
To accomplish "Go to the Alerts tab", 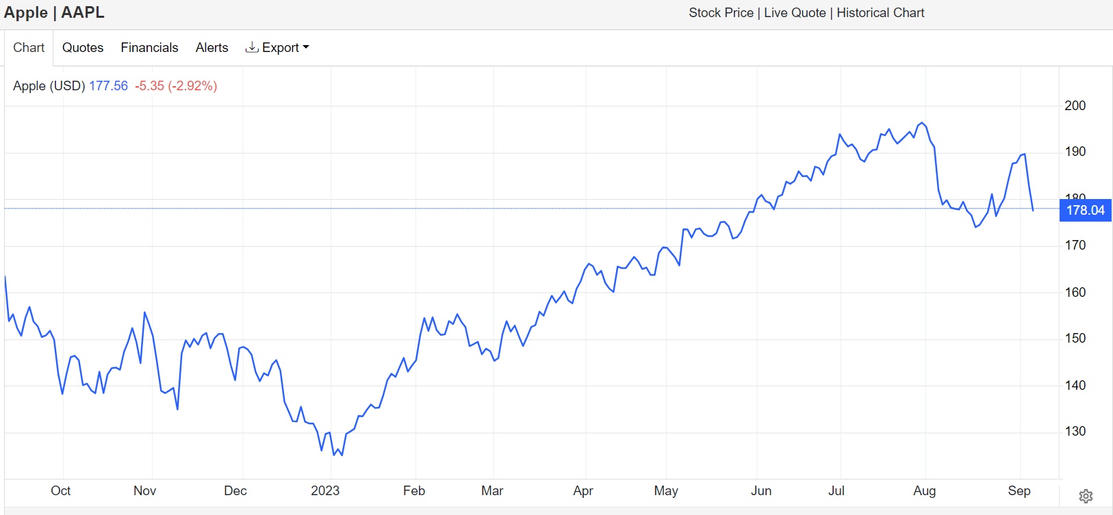I will click(212, 48).
